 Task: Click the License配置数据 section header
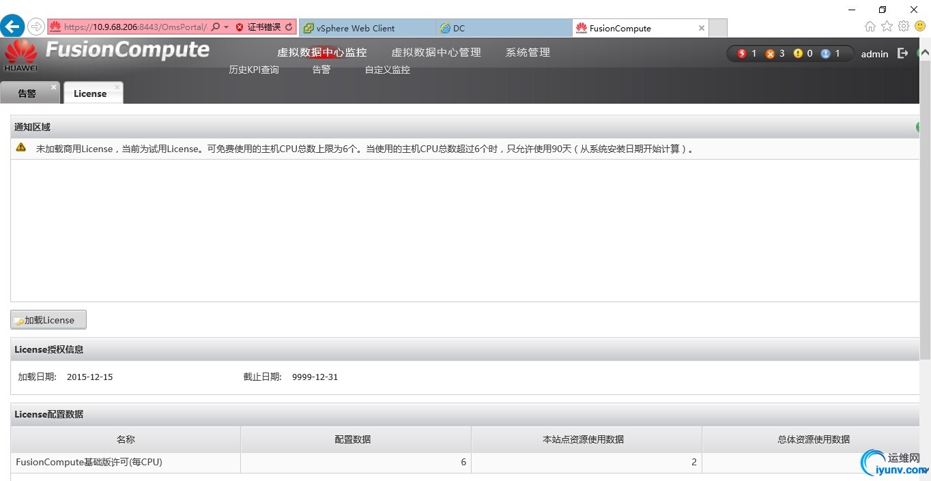coord(465,414)
